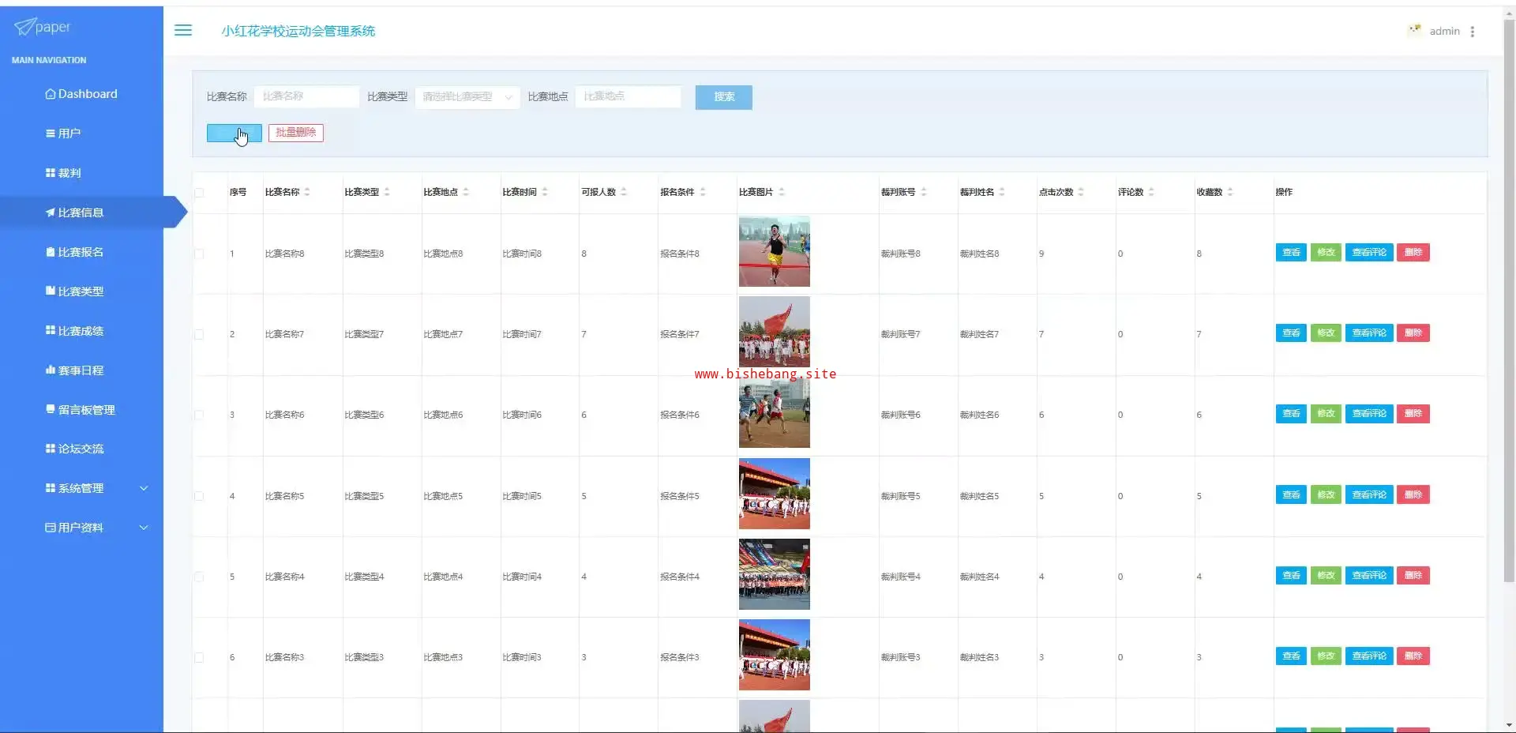
Task: Open 比赛报名 in the sidebar
Action: click(x=80, y=252)
